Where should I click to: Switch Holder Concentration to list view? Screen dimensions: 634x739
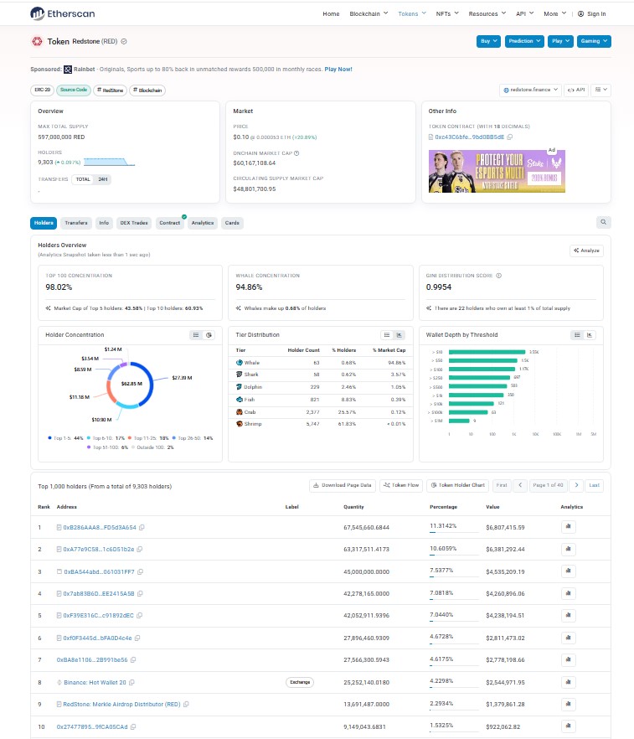tap(196, 335)
